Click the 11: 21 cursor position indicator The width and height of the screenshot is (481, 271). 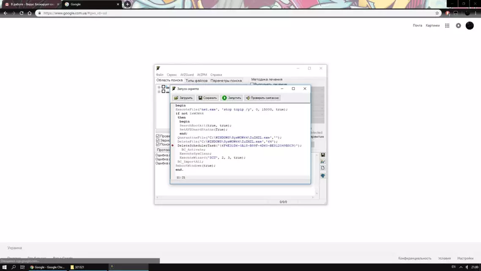(180, 177)
